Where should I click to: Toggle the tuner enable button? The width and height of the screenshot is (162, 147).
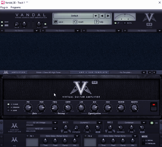click(x=115, y=23)
